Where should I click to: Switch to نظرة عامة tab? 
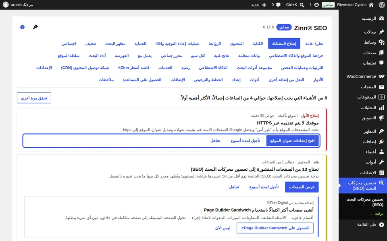coord(314,43)
